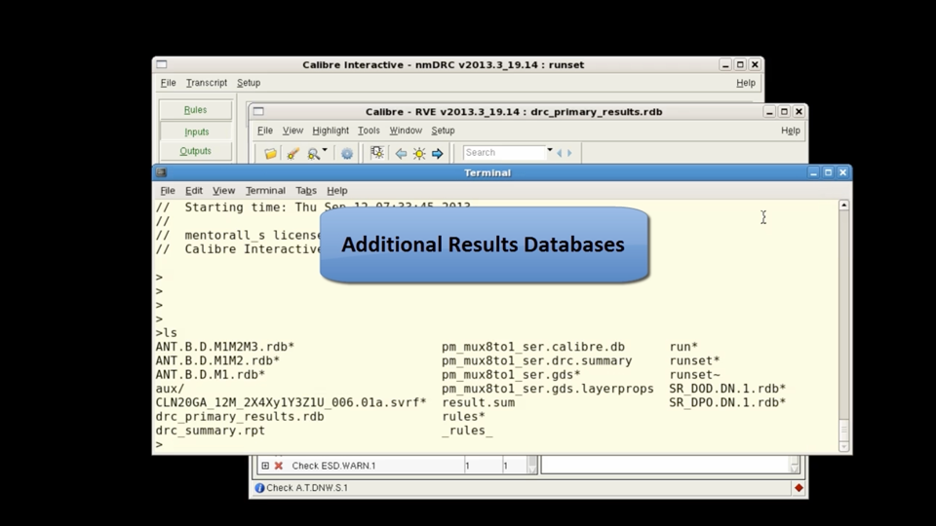Screen dimensions: 936x526
Task: Open File menu in Calibre Interactive nmDRC window
Action: pos(169,83)
